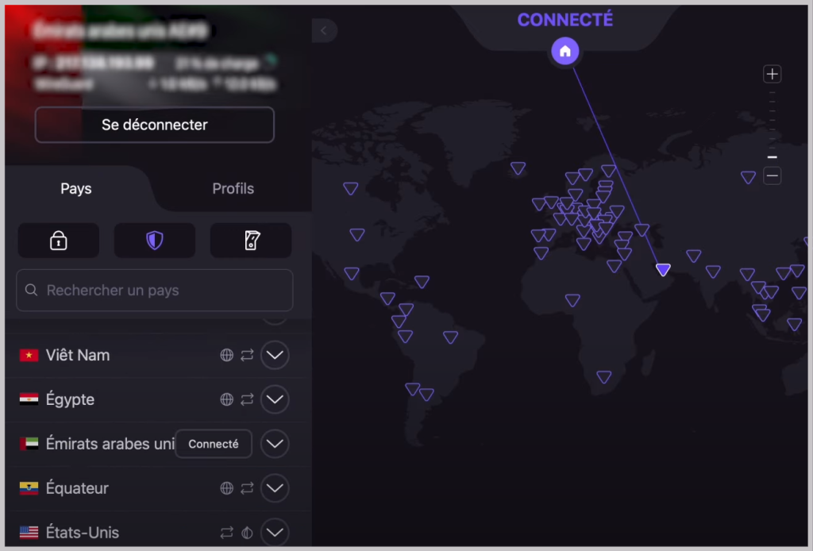Select the Egypt map marker
Viewport: 813px width, 551px height.
615,266
